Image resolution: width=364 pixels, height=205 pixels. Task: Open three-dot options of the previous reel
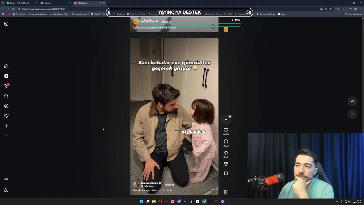point(226,20)
